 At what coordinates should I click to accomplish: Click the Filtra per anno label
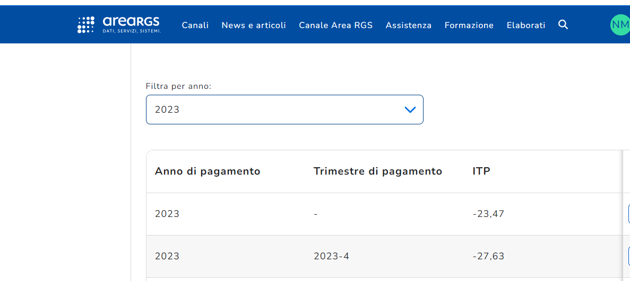(178, 86)
